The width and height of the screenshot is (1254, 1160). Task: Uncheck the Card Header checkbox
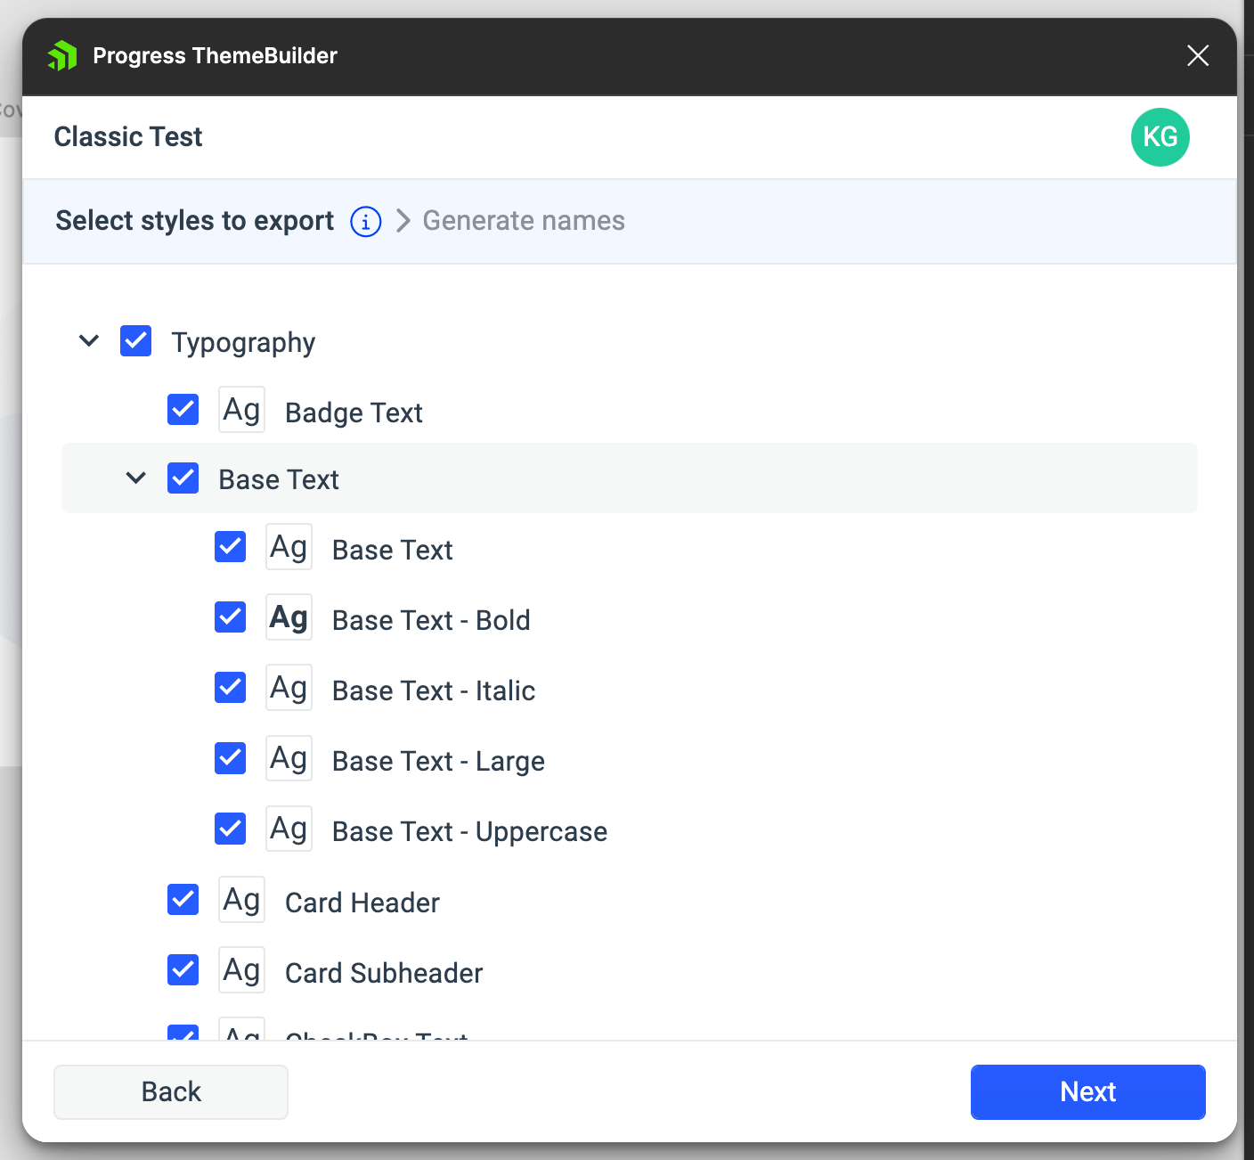click(183, 900)
